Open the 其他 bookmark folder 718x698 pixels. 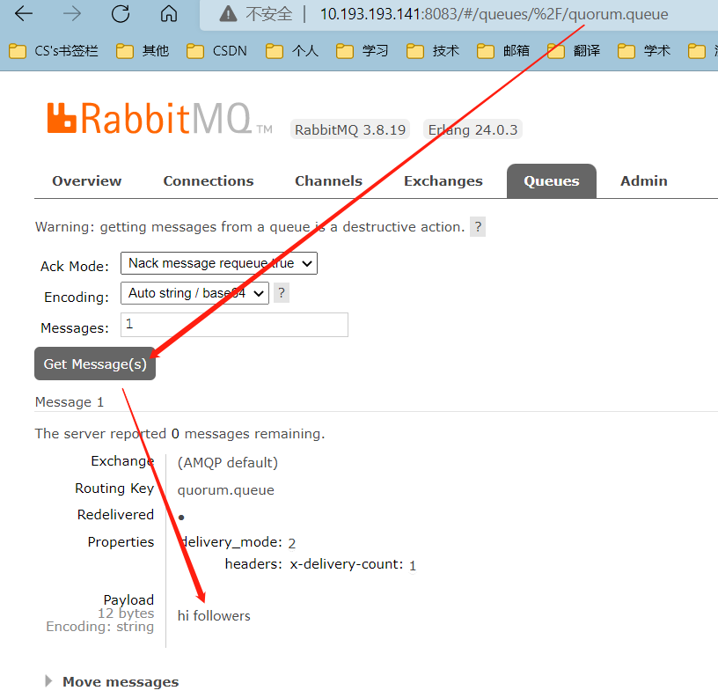pyautogui.click(x=143, y=50)
